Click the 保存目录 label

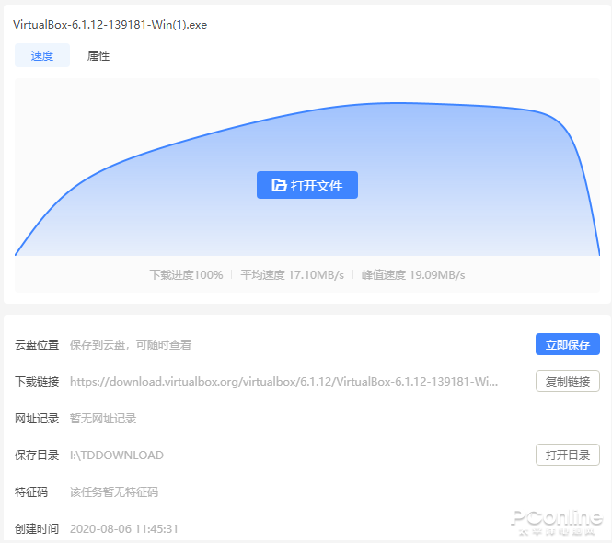(x=37, y=456)
